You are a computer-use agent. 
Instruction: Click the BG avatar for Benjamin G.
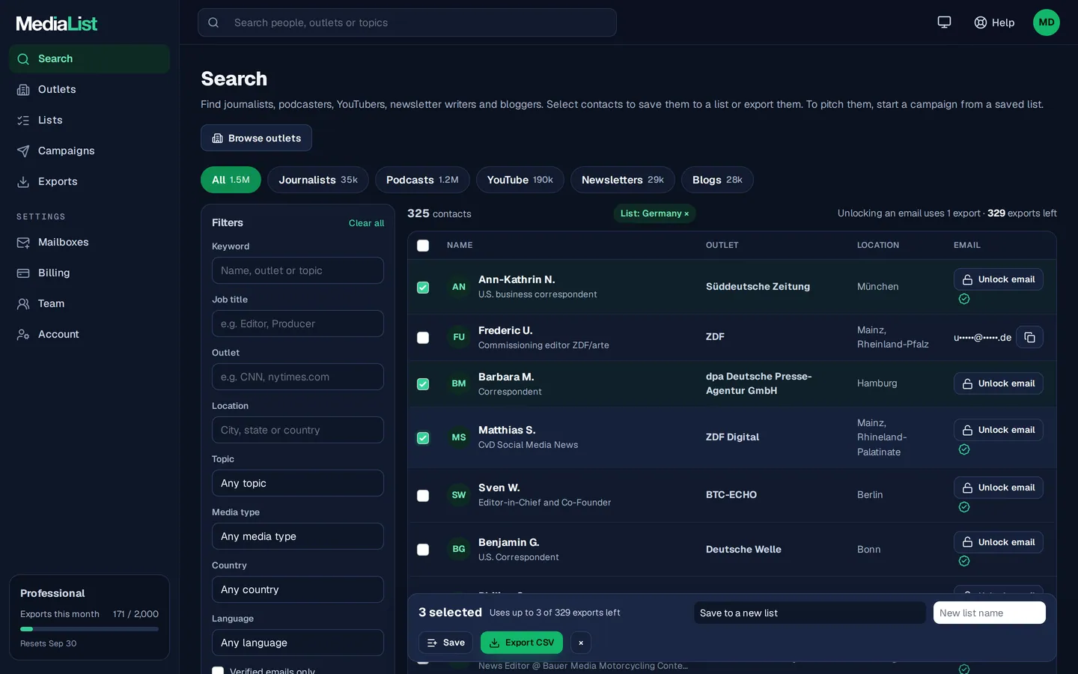pyautogui.click(x=459, y=549)
